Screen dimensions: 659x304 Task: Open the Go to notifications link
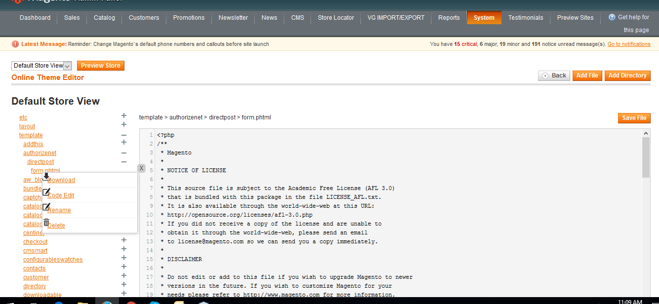628,44
